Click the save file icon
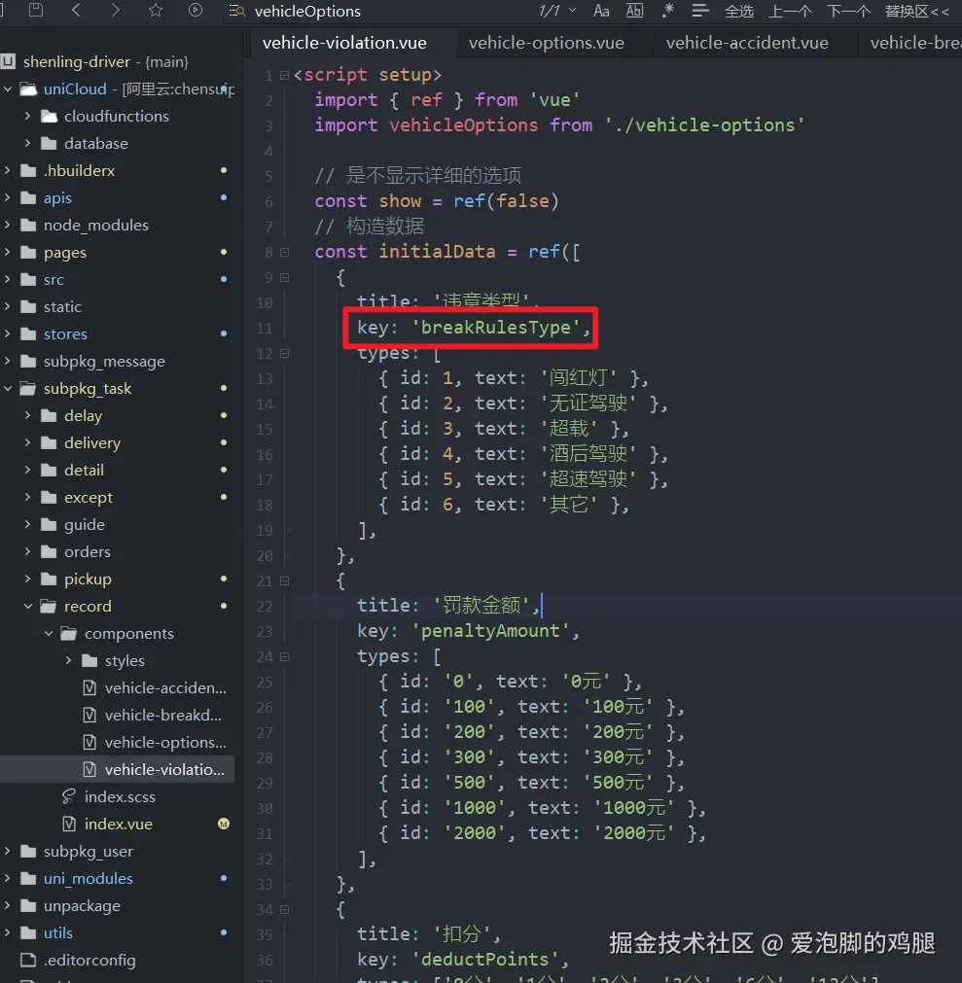 tap(36, 10)
